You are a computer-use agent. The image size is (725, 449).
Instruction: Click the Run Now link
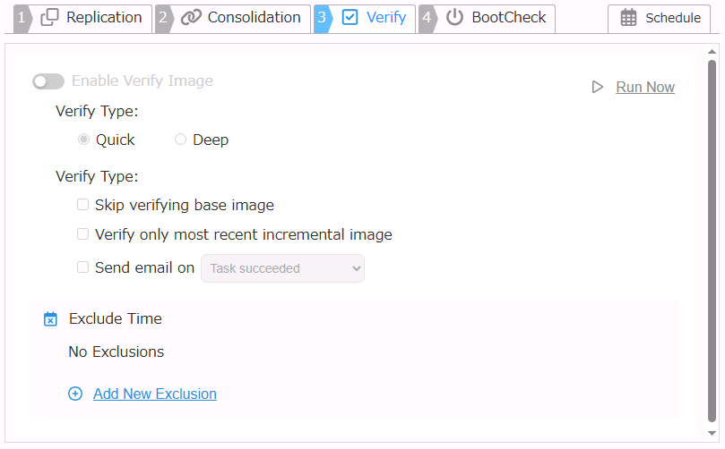click(x=645, y=87)
